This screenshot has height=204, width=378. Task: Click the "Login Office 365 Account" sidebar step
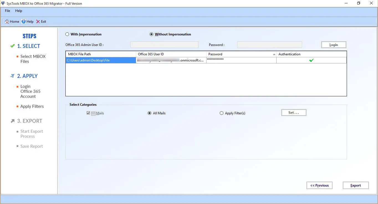click(x=30, y=91)
